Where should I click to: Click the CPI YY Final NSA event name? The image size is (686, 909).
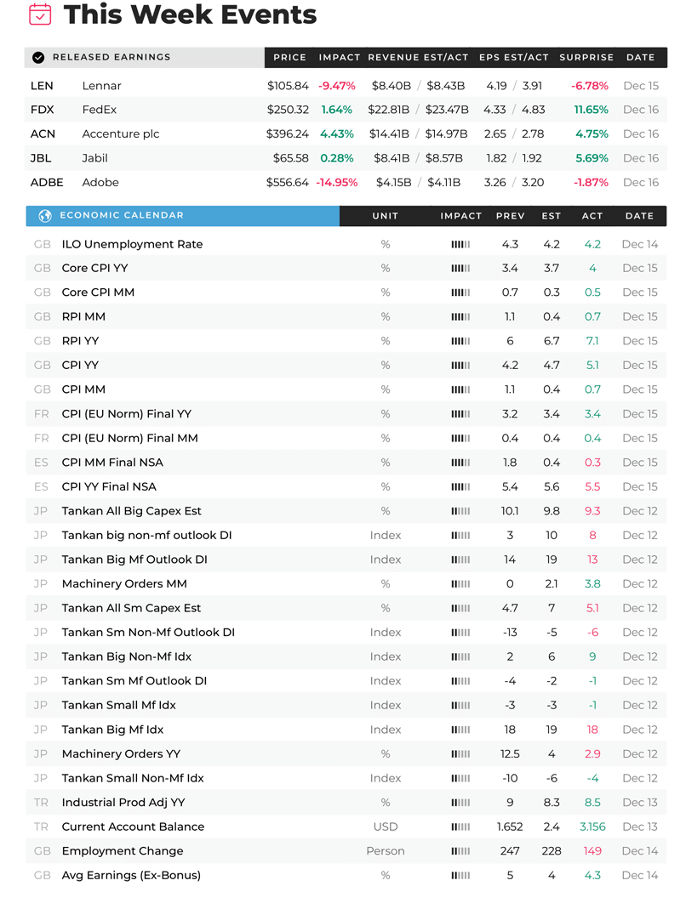[x=109, y=487]
